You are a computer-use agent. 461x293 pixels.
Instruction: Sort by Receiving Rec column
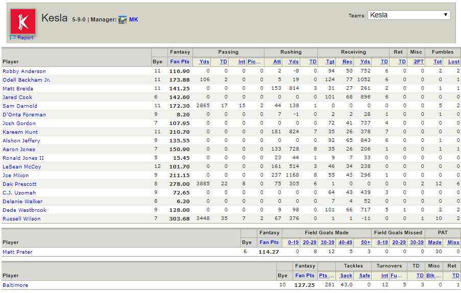click(x=347, y=61)
